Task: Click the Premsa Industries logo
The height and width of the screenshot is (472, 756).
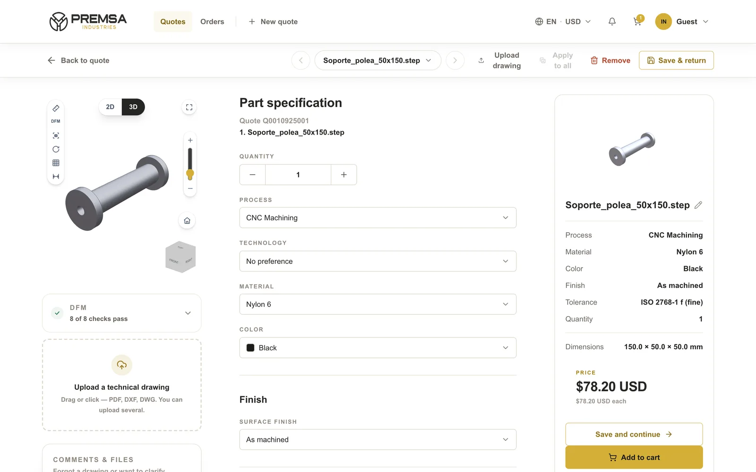Action: coord(88,22)
